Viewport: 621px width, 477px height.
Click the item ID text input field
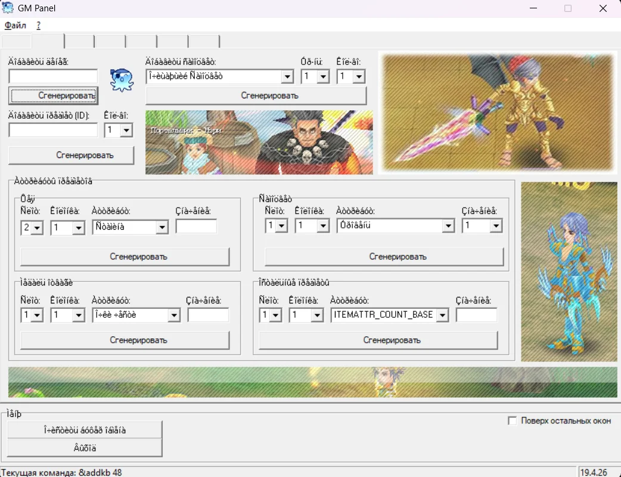point(53,130)
